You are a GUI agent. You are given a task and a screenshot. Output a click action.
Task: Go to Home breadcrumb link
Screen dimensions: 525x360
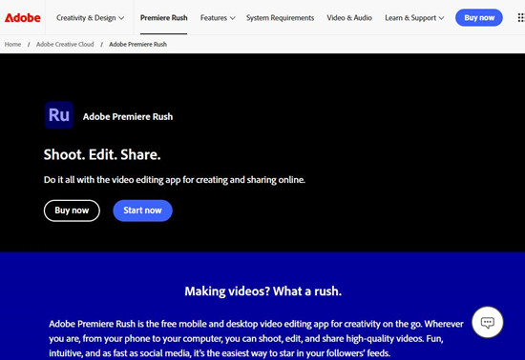[12, 44]
